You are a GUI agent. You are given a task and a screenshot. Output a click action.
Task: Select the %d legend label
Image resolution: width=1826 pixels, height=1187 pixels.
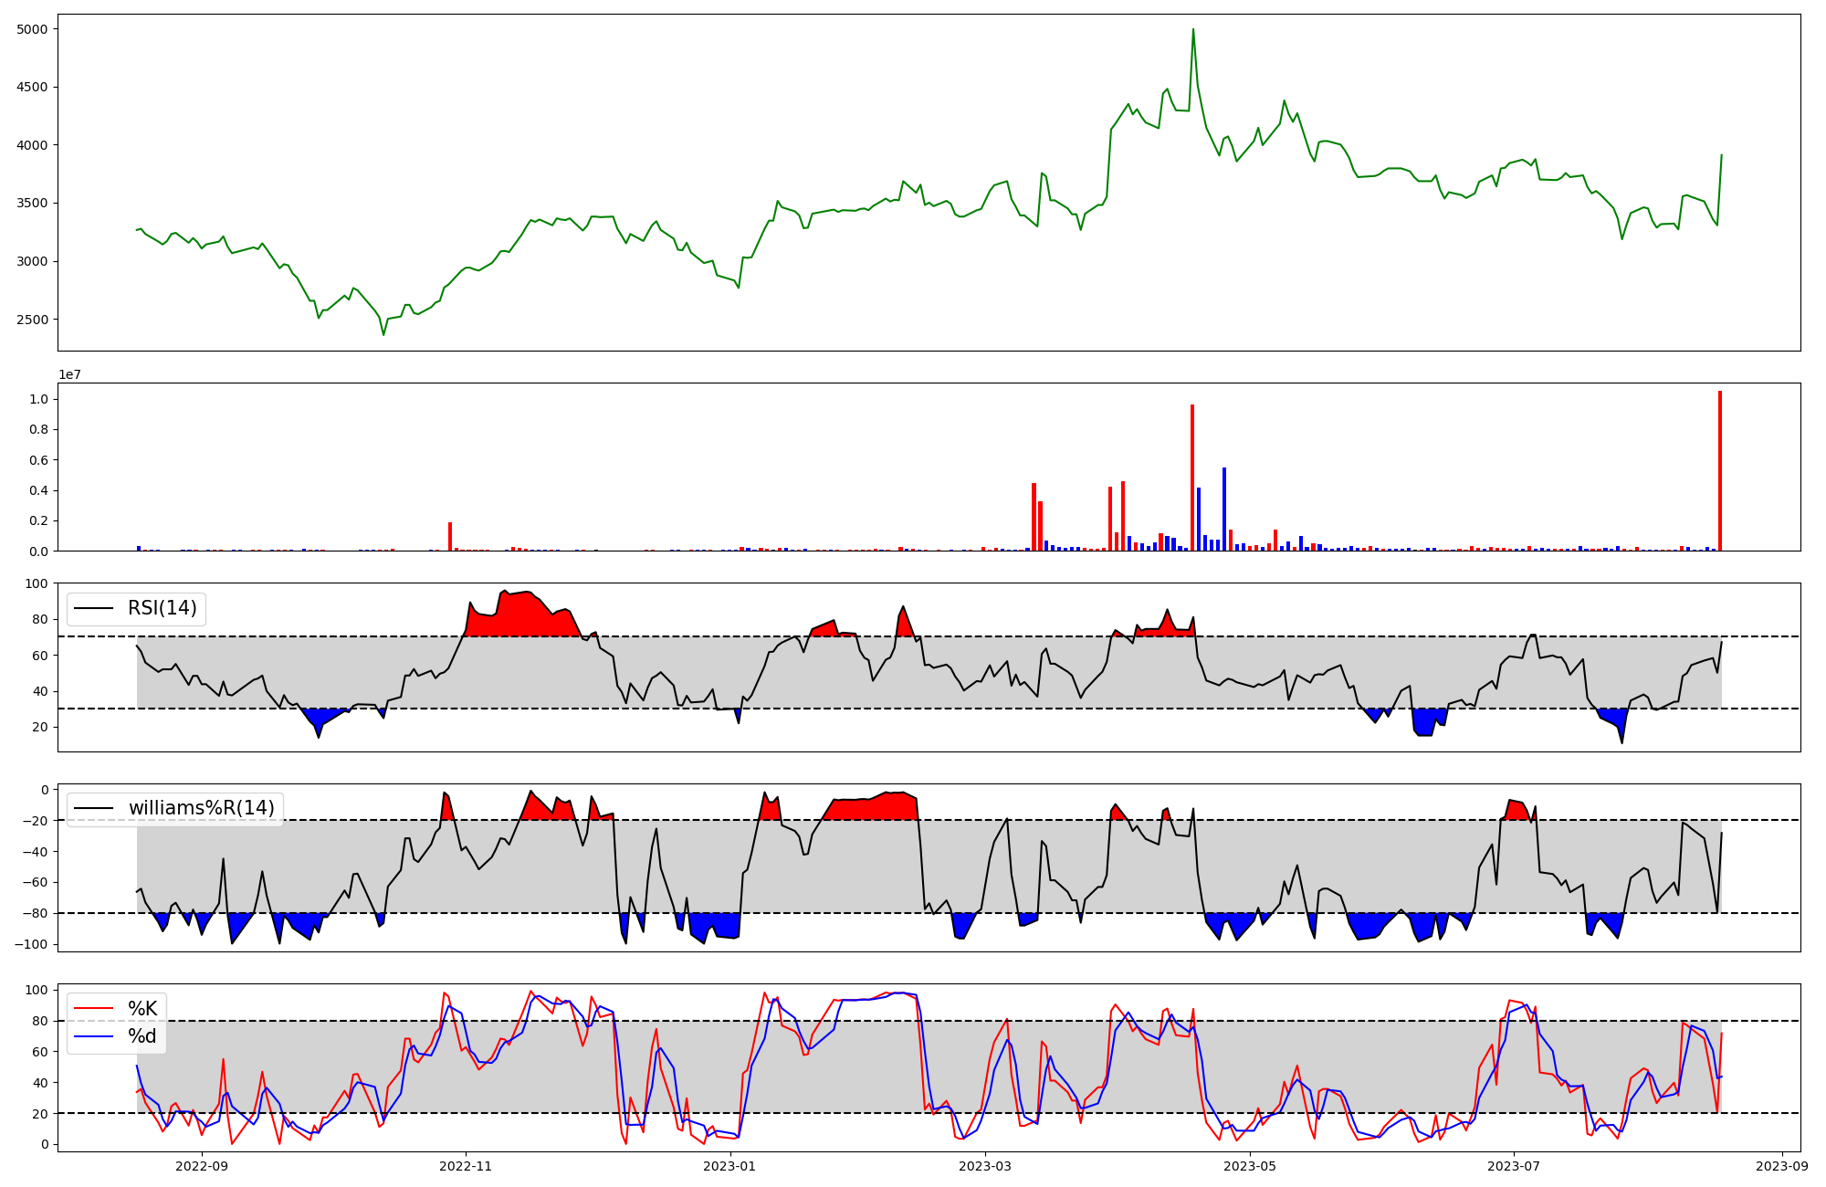142,1036
